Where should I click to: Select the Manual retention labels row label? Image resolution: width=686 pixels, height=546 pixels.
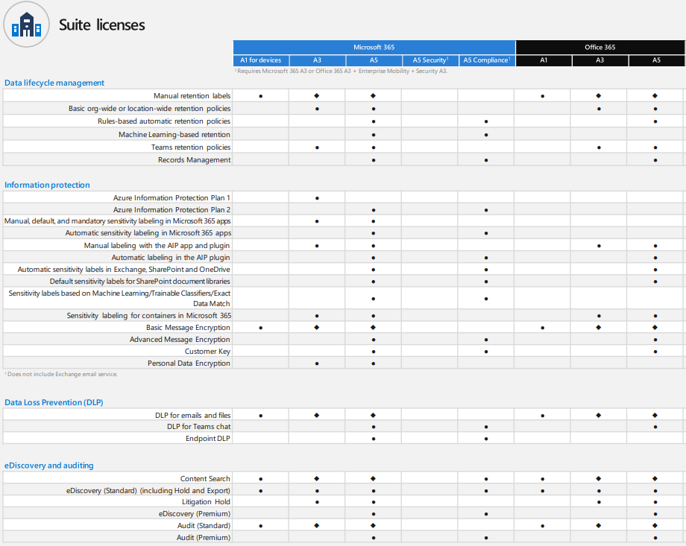coord(192,96)
